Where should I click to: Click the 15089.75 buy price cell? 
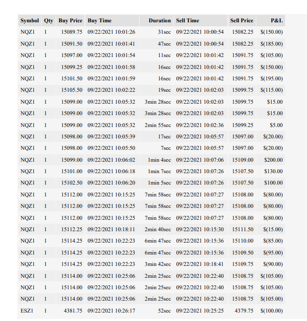pos(71,32)
